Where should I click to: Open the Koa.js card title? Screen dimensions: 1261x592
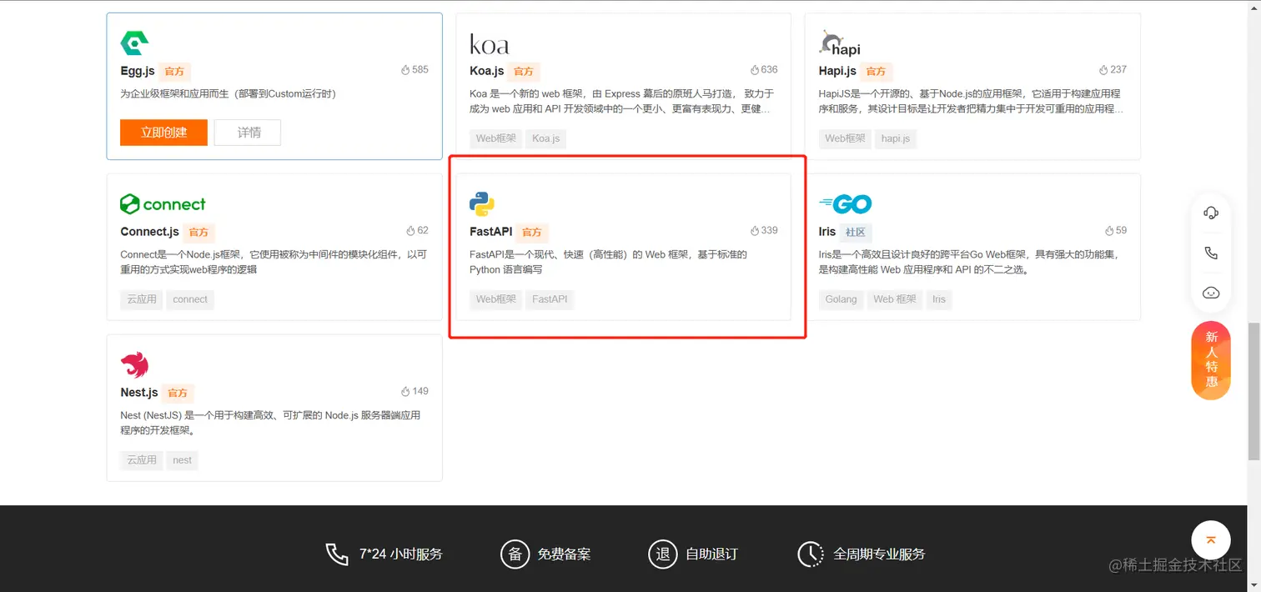pyautogui.click(x=487, y=71)
